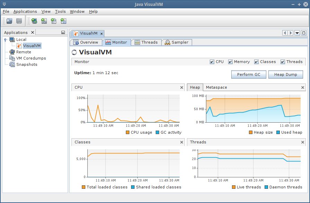Click the Sampler tab stopwatch icon
Screen dimensions: 310x203
pos(167,42)
